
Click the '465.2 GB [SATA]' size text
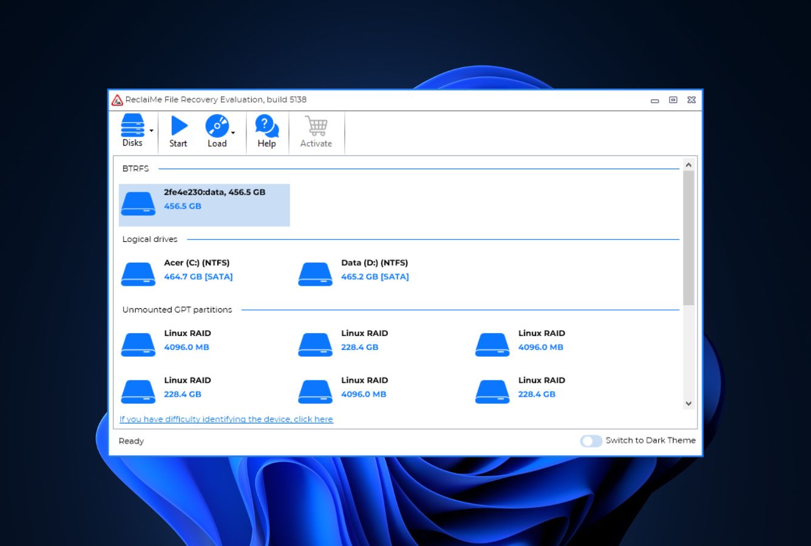coord(375,277)
